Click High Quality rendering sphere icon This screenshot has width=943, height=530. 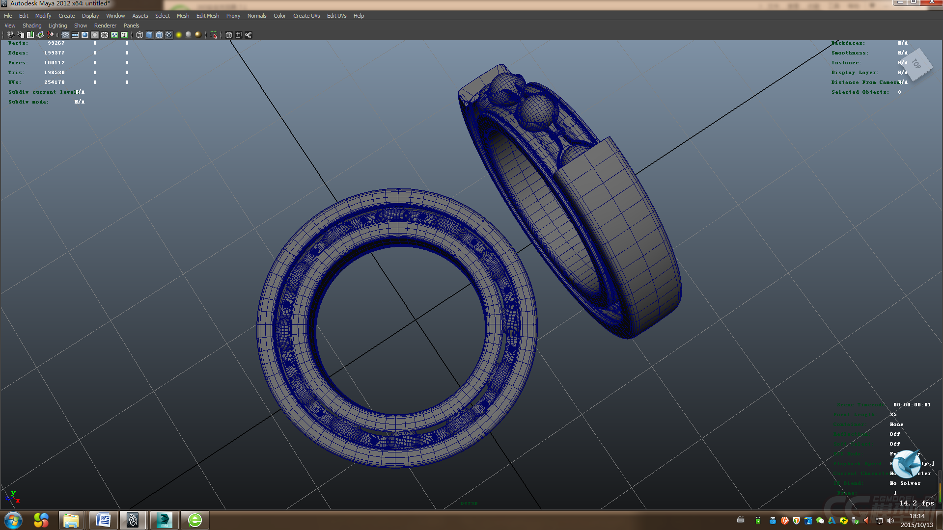(x=198, y=35)
